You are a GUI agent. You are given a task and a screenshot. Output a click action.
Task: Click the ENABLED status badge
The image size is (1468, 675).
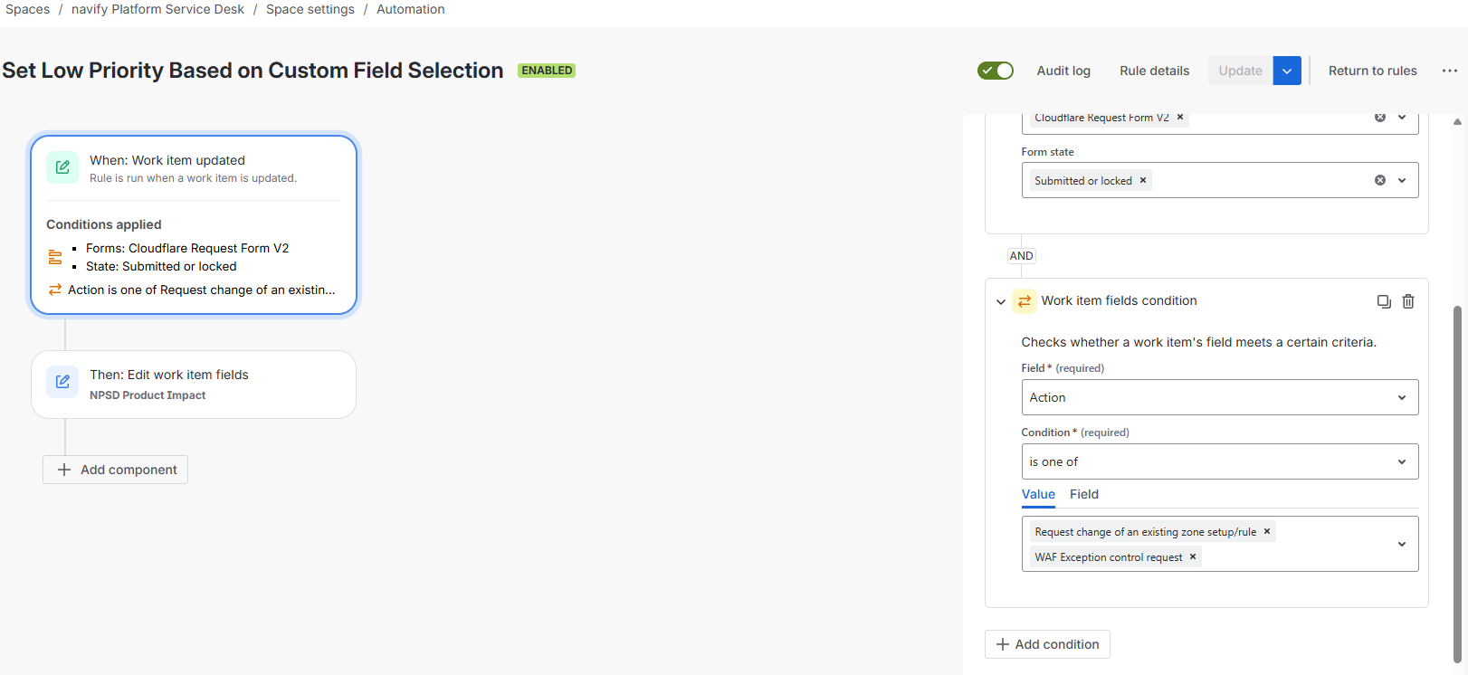tap(547, 71)
